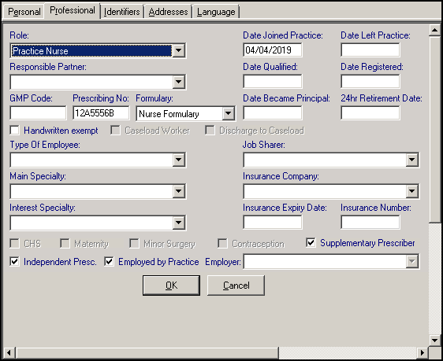Viewport: 443px width, 361px height.
Task: Click the vertical scrollbar down arrow
Action: tap(435, 340)
